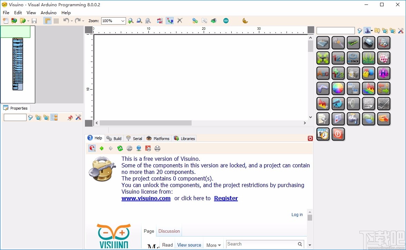Create a new Visuino project
Screen dimensions: 406x250
point(5,21)
